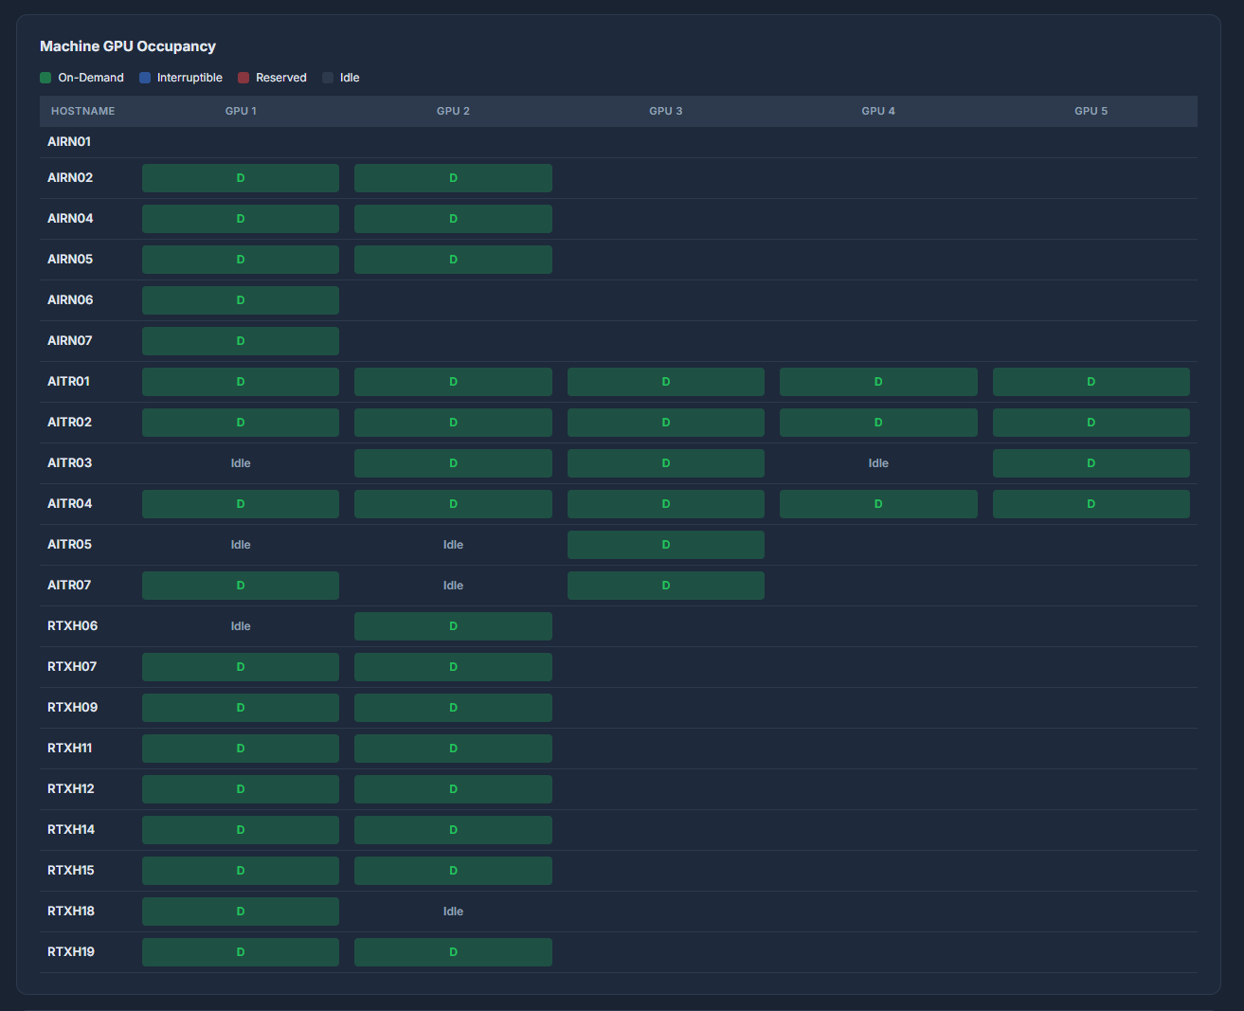The image size is (1244, 1011).
Task: Click the red Reserved legend swatch
Action: (x=243, y=78)
